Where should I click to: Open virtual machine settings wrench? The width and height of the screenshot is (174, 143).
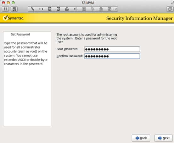pos(32,9)
